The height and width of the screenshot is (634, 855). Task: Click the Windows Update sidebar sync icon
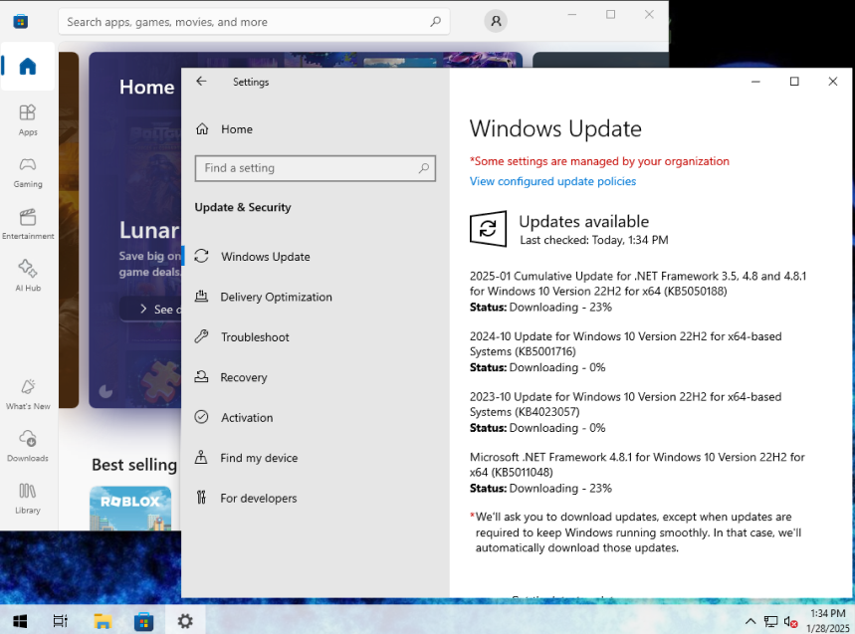202,256
